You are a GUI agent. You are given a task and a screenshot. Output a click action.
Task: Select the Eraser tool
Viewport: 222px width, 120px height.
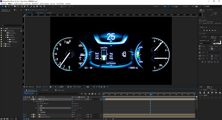click(x=37, y=7)
